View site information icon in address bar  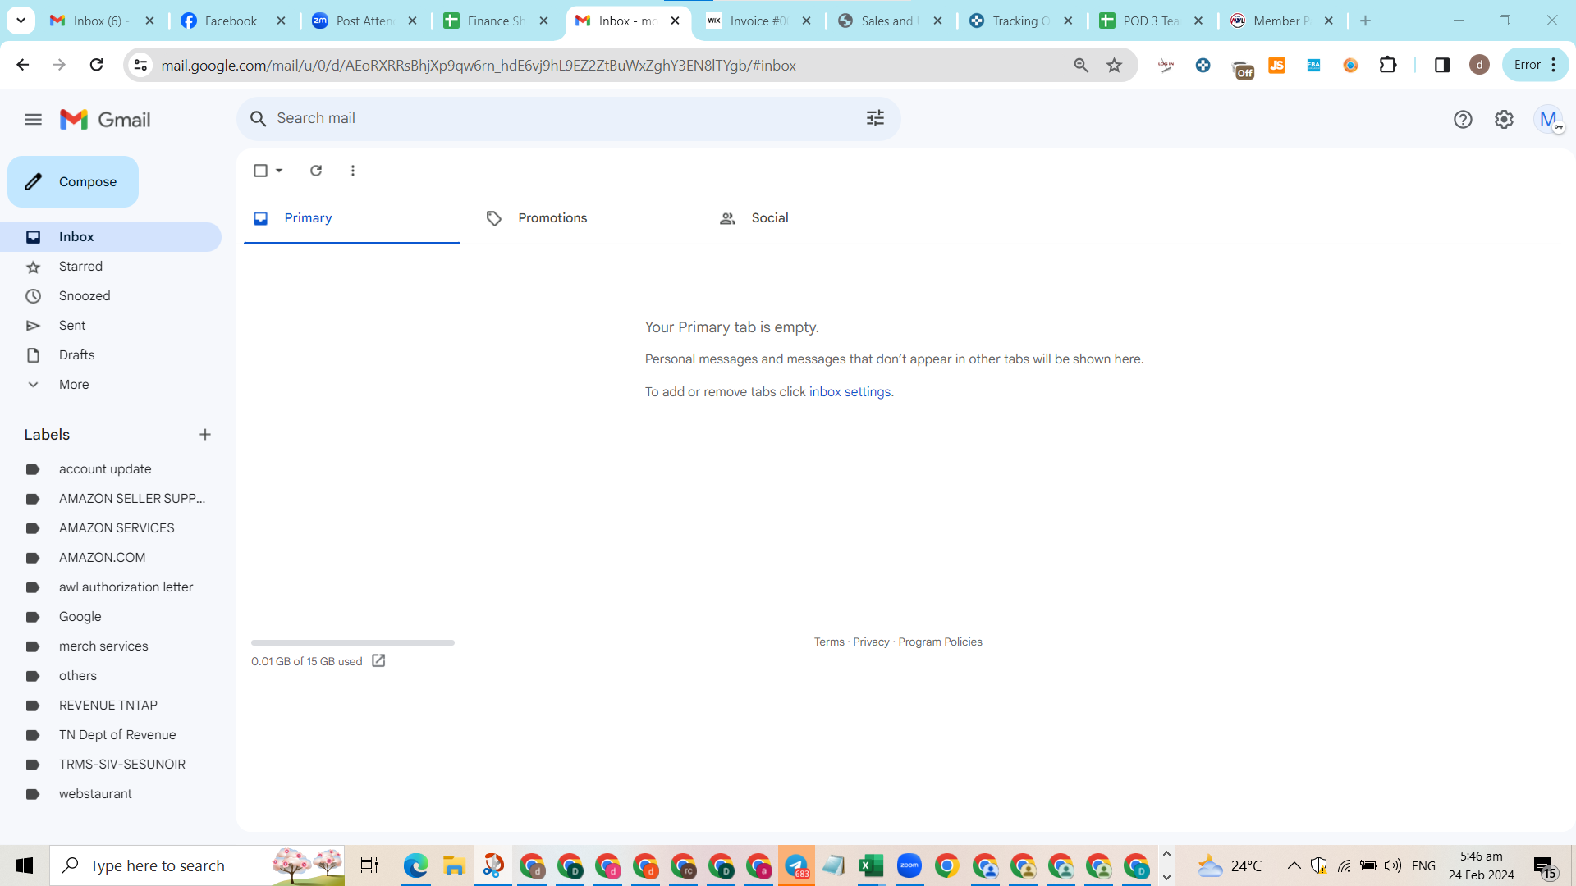pos(141,65)
